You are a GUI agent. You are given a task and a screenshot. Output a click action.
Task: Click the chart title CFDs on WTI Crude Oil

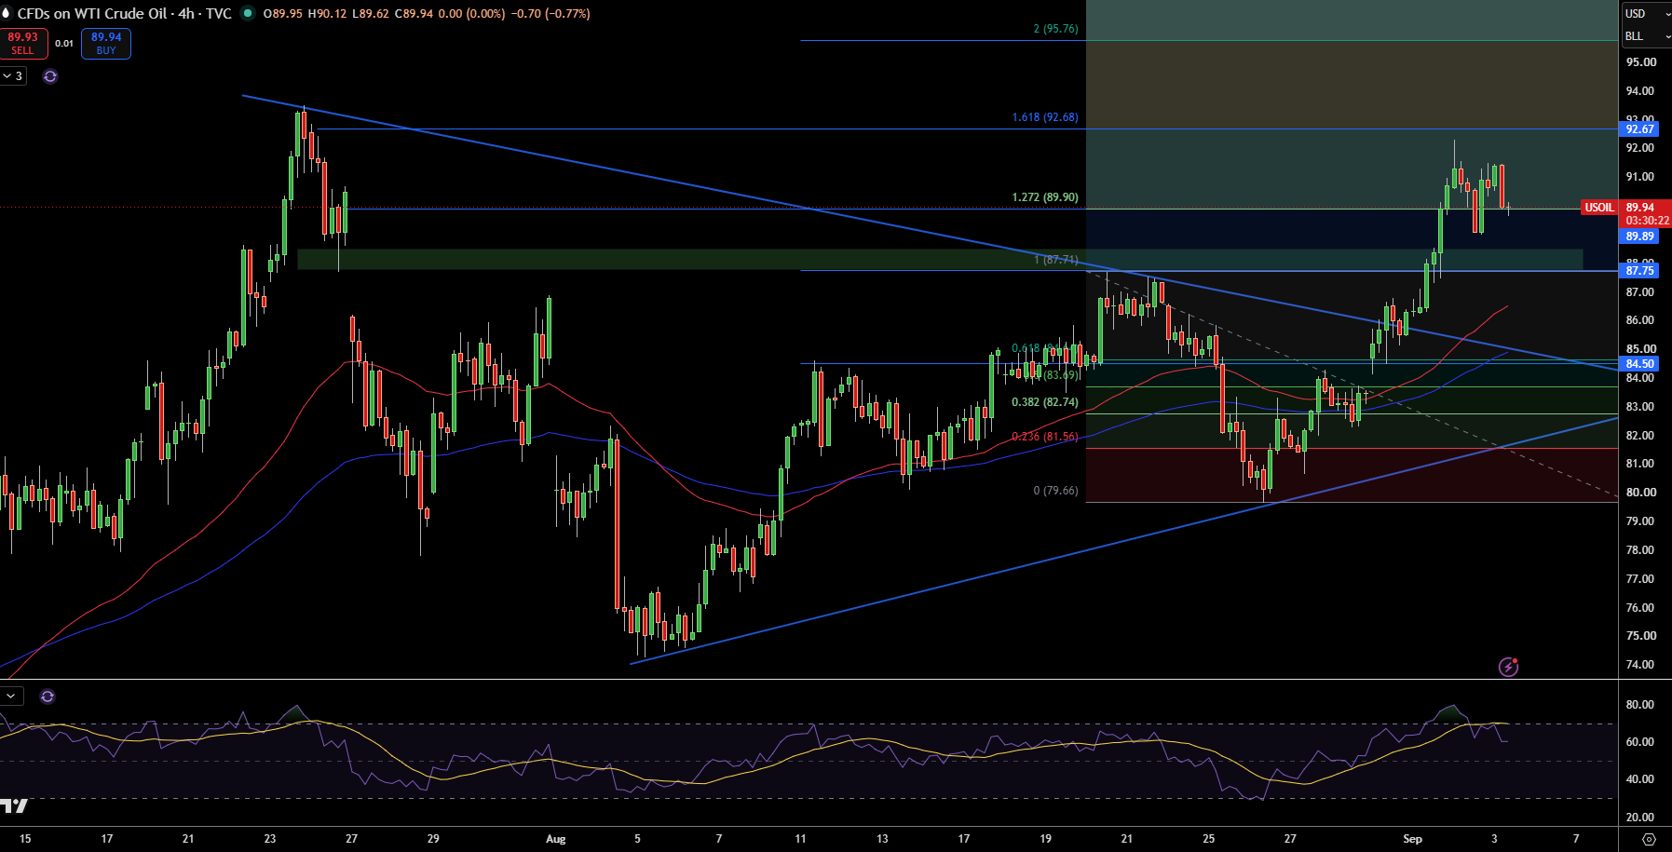[x=92, y=13]
